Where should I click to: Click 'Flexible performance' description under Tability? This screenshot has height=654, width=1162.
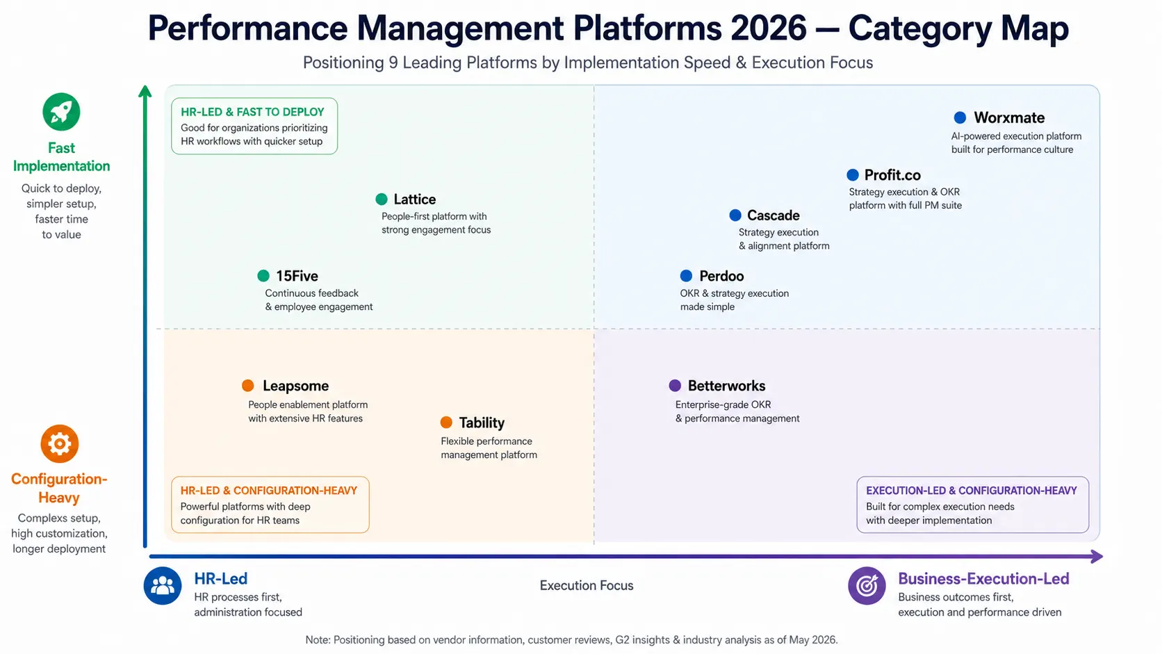(x=486, y=441)
